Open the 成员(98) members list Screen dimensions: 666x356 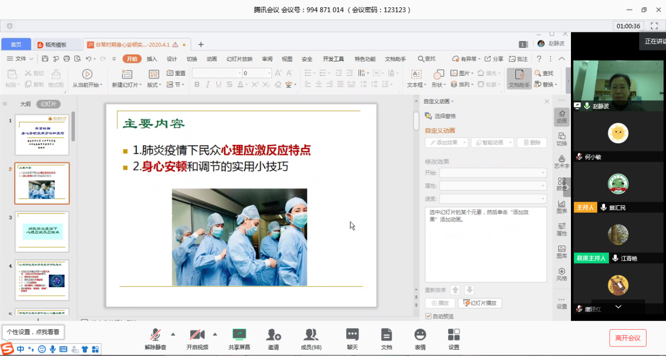click(311, 340)
